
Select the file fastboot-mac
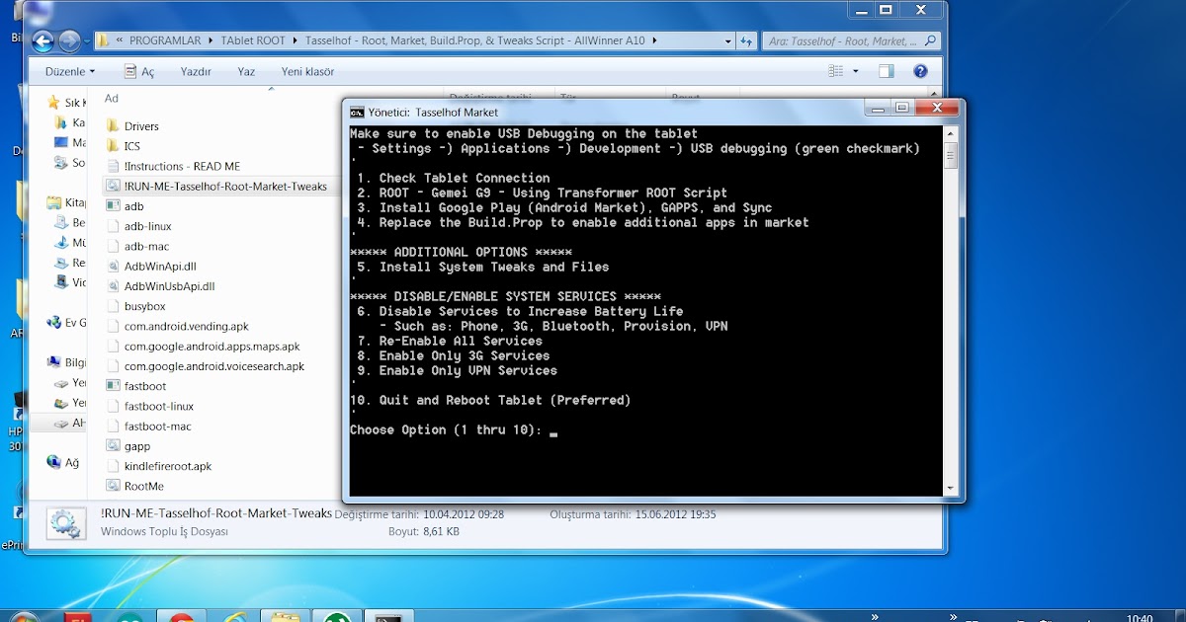(158, 426)
